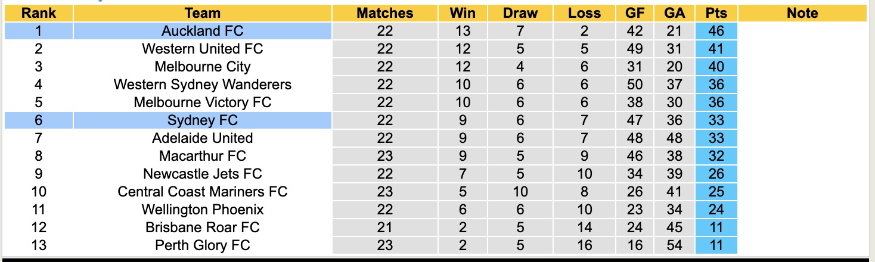Select the Note column header
Image resolution: width=875 pixels, height=262 pixels.
point(802,13)
